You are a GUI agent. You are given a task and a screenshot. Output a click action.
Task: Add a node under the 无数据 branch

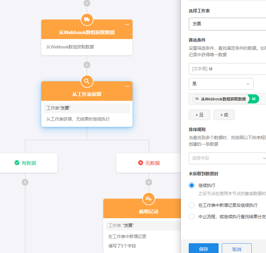pos(149,182)
